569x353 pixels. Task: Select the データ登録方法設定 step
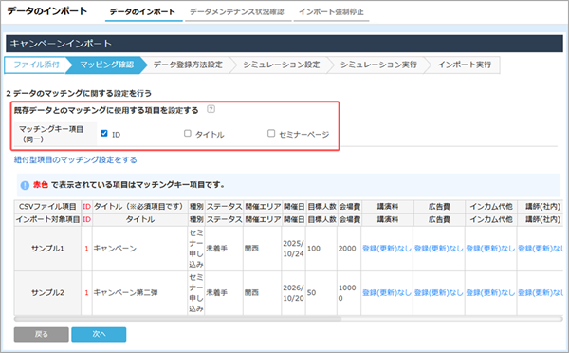[188, 65]
